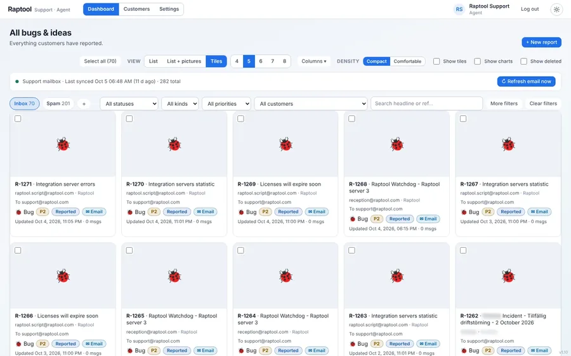Select the R-1262 tile checkbox
The height and width of the screenshot is (356, 571).
pos(463,250)
